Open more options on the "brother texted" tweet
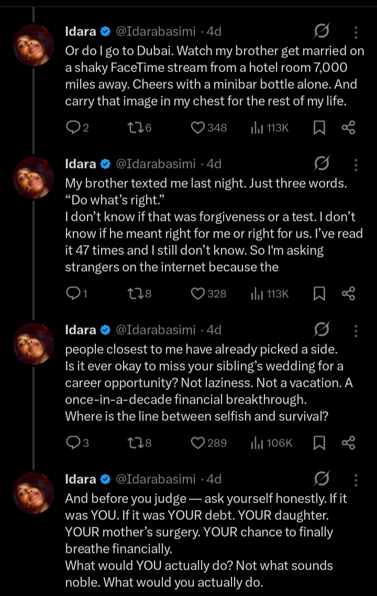 tap(356, 165)
